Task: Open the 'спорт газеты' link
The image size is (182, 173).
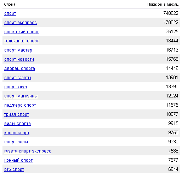Action: 18,78
